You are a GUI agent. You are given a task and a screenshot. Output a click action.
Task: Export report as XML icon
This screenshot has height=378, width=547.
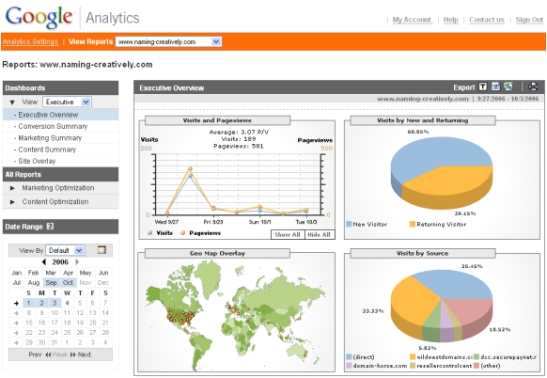[x=495, y=87]
